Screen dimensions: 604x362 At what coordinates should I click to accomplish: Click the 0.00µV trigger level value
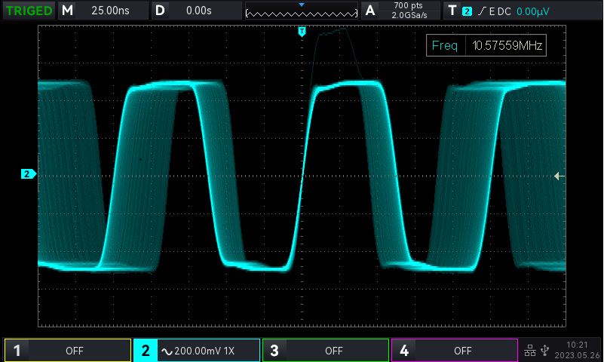coord(532,11)
